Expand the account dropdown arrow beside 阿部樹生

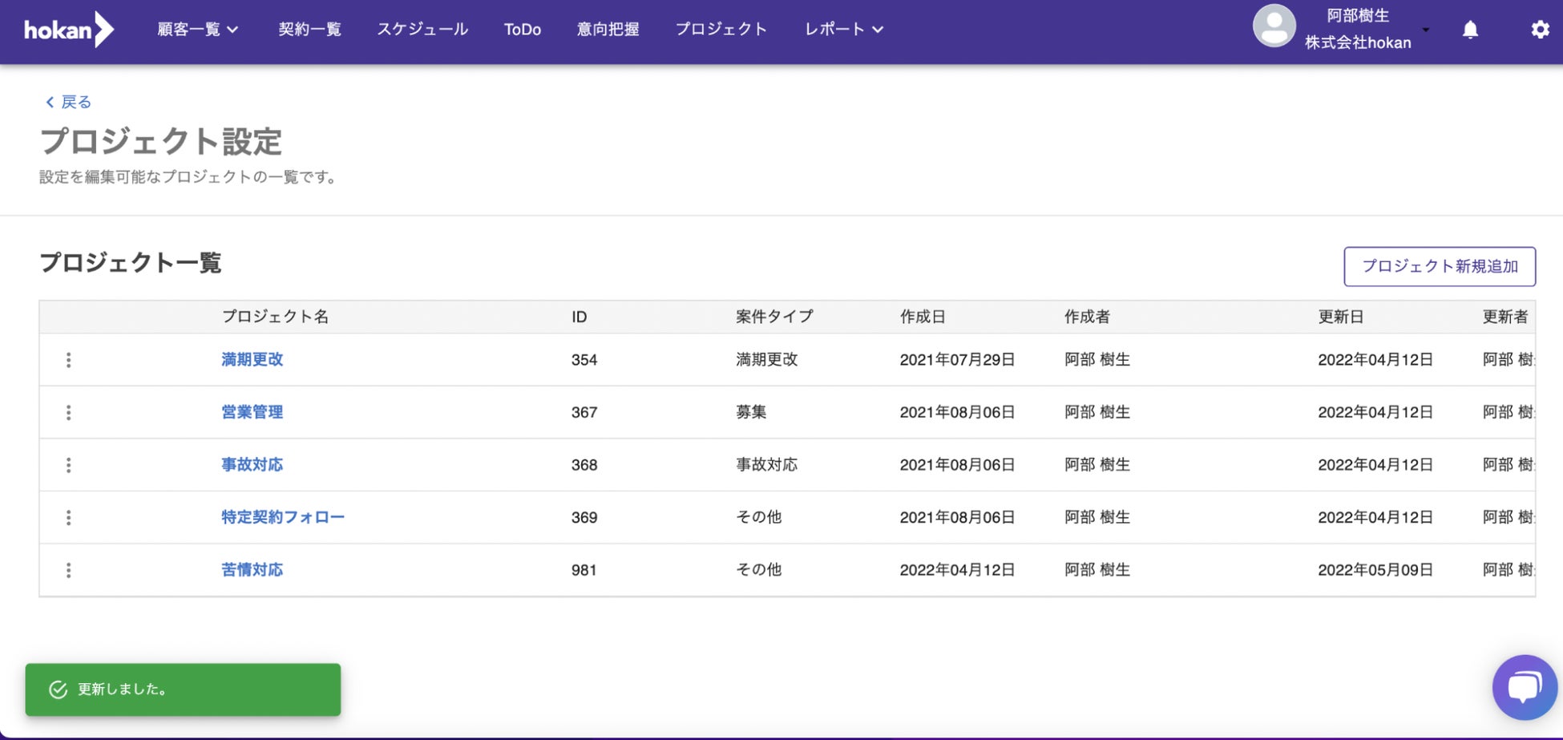(x=1426, y=30)
